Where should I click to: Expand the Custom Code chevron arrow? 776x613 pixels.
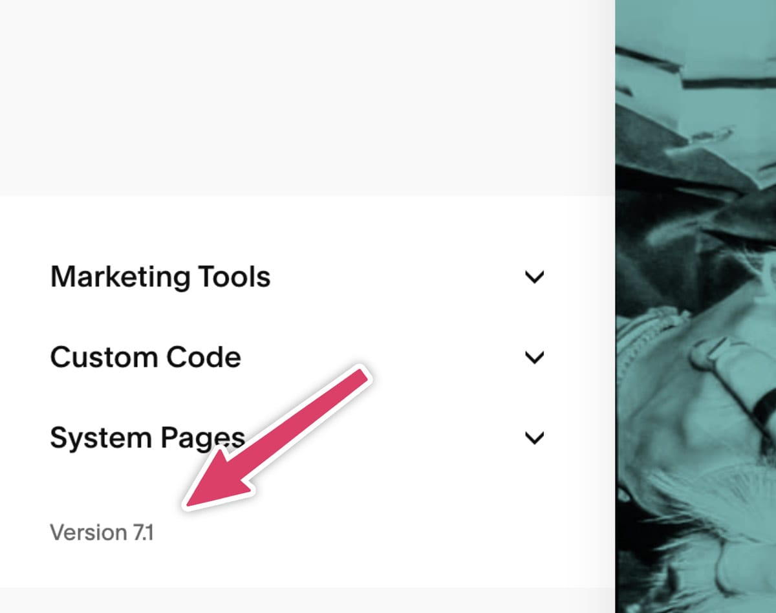534,358
